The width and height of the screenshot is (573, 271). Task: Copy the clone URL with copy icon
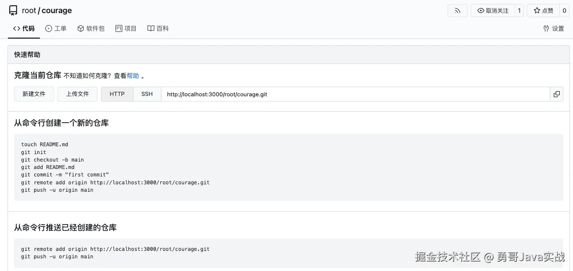tap(556, 94)
